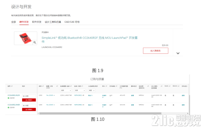The image size is (203, 129).
Task: View device marking for CC2640R2LRHBR row
Action: click(132, 105)
